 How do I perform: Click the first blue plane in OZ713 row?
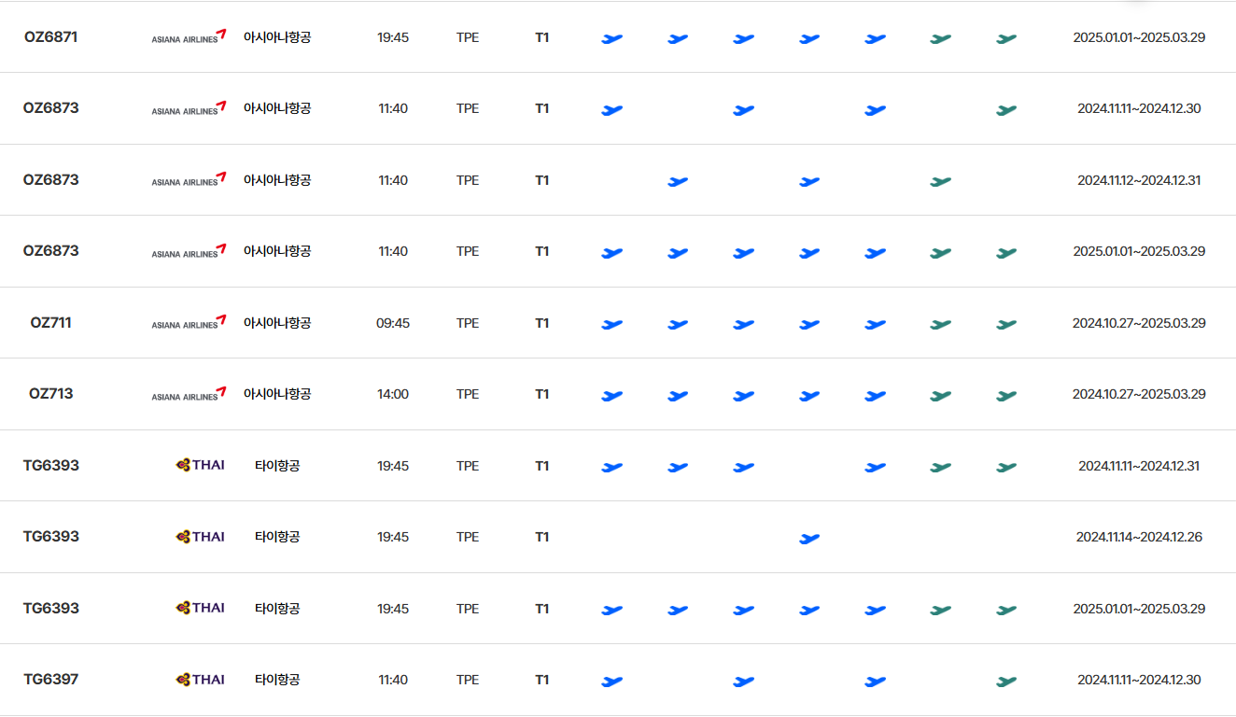(611, 396)
